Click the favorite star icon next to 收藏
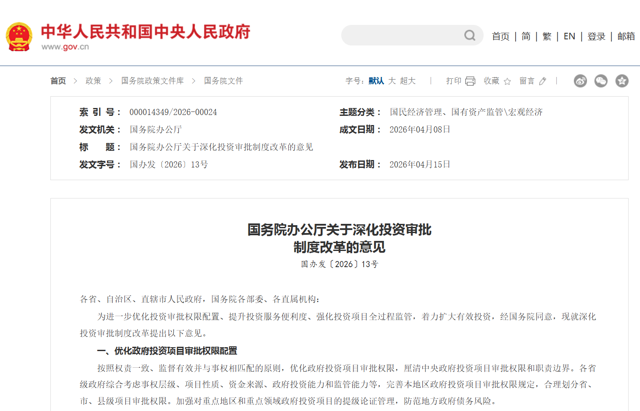Screen dimensions: 640x411 pos(507,81)
